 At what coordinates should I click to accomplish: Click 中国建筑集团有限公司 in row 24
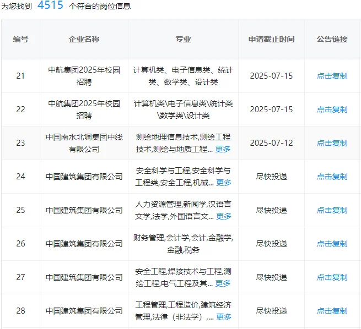click(84, 177)
